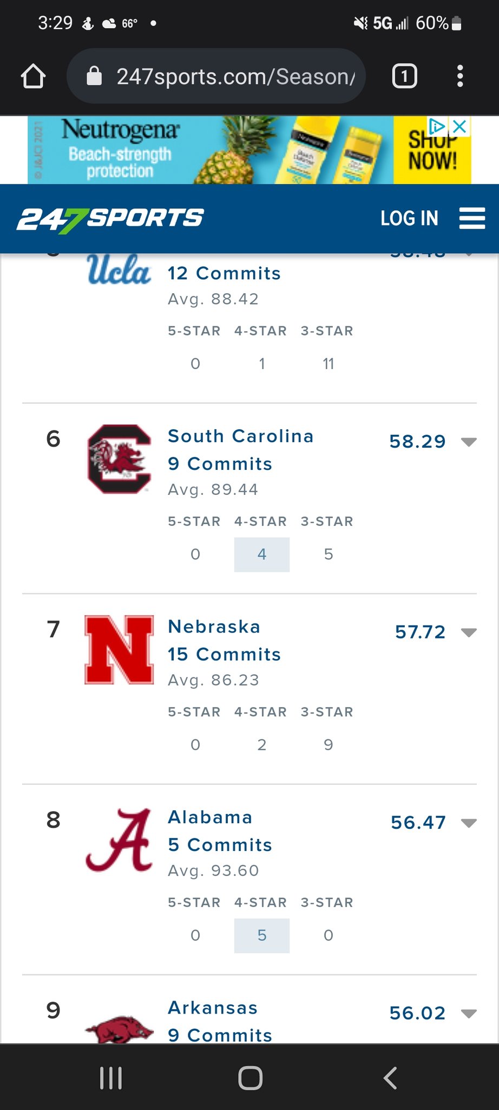Expand South Carolina's 58.29 score arrow
The image size is (499, 1110).
pos(469,442)
